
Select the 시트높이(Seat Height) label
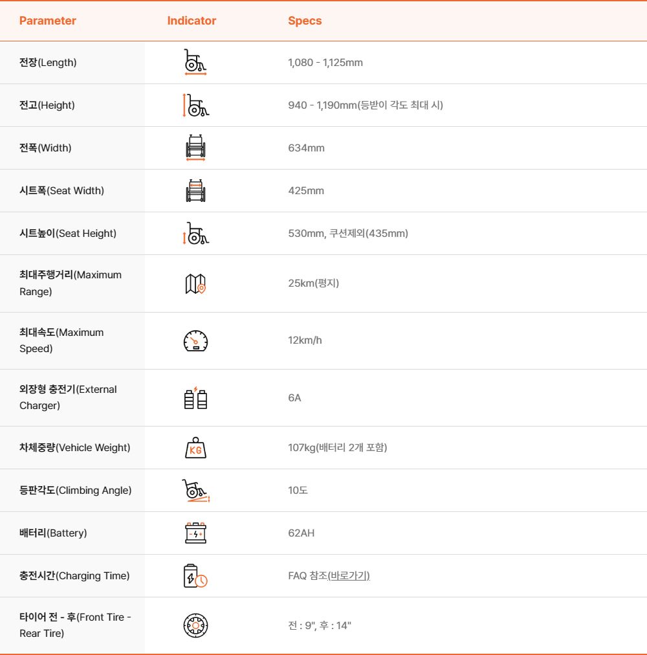tap(68, 233)
